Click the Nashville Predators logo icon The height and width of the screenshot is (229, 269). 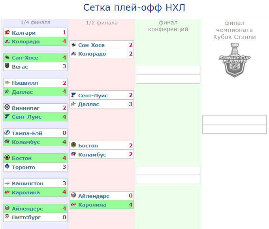click(x=7, y=83)
